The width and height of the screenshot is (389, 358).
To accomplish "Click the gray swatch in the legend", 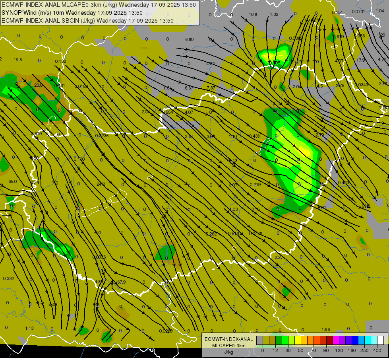I will tap(260, 340).
